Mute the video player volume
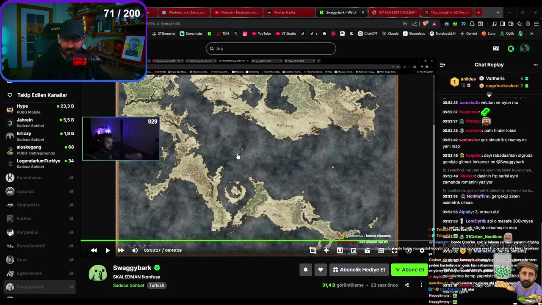The image size is (542, 305). tap(135, 250)
